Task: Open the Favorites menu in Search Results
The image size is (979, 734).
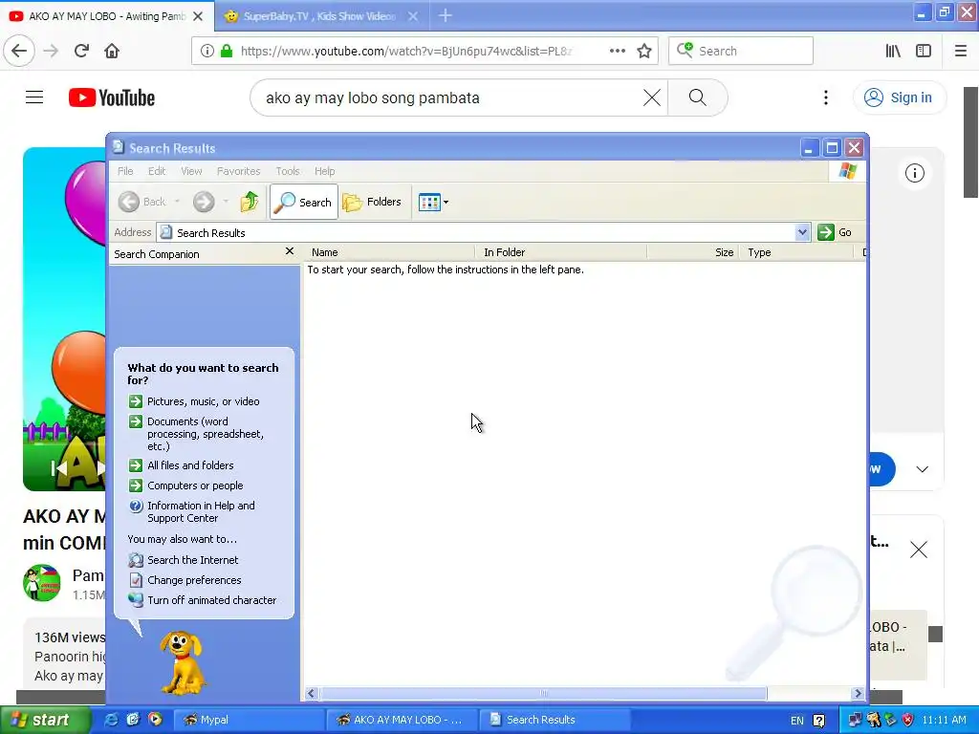Action: pos(238,171)
